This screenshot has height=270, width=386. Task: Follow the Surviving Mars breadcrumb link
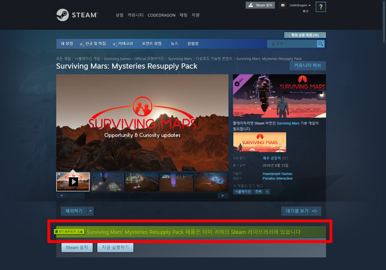tap(180, 59)
